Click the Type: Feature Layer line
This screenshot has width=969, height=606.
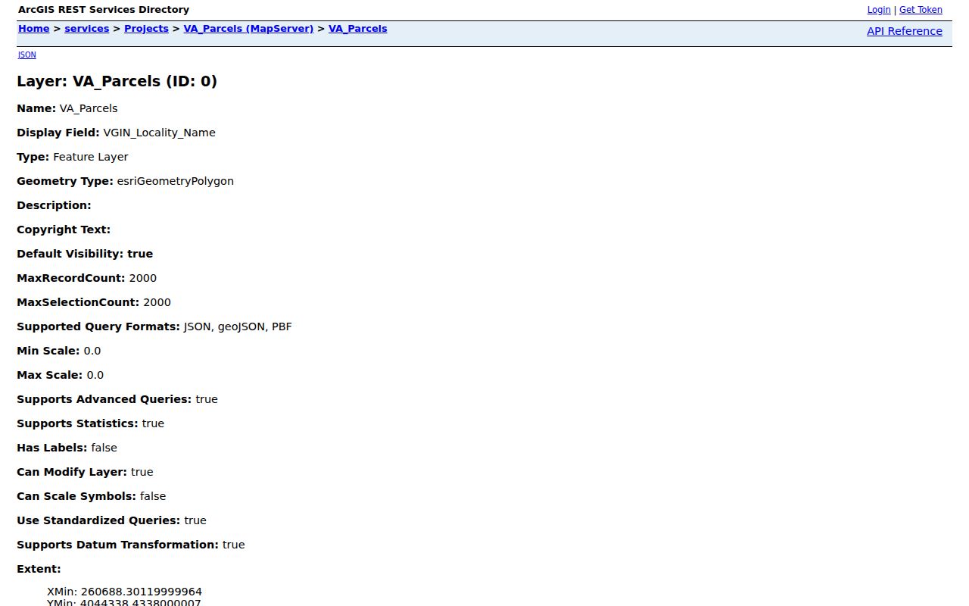point(73,157)
